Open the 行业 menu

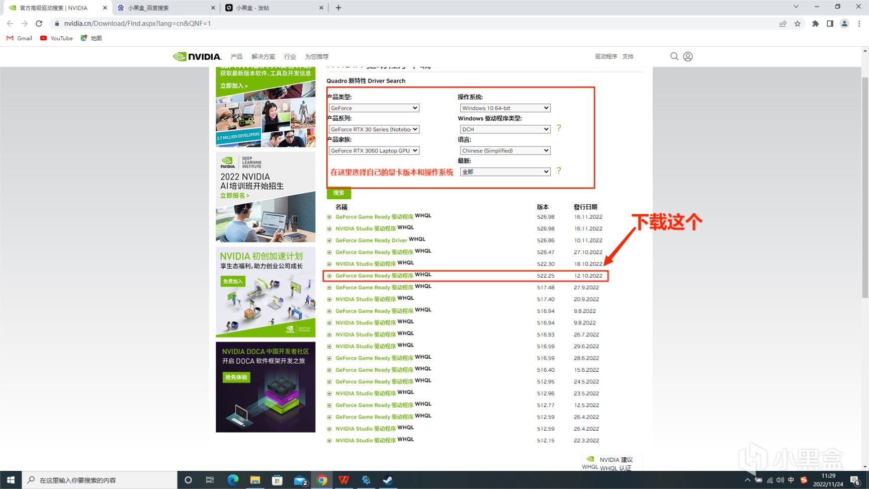click(290, 56)
